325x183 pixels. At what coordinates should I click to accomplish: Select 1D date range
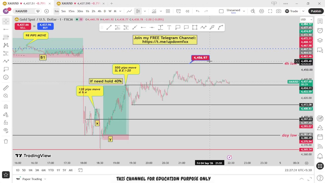(x=18, y=170)
